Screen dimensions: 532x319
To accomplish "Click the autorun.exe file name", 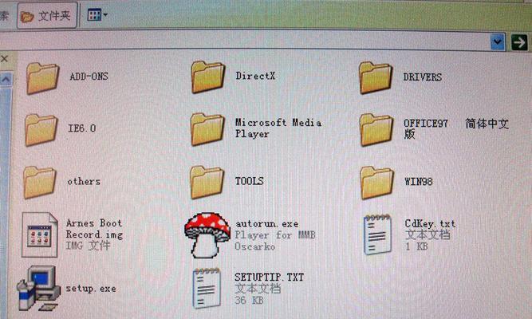I will 267,223.
